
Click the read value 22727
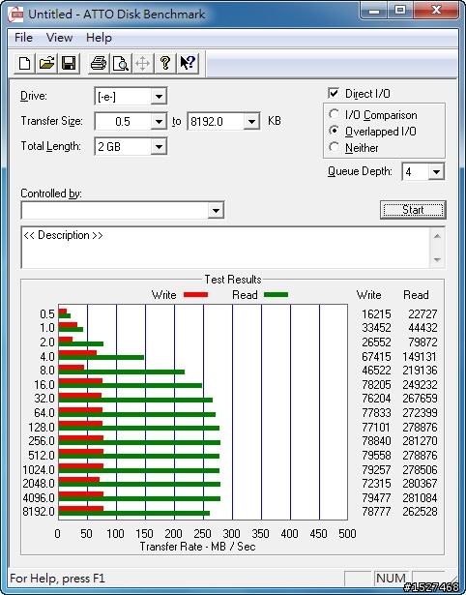[422, 313]
